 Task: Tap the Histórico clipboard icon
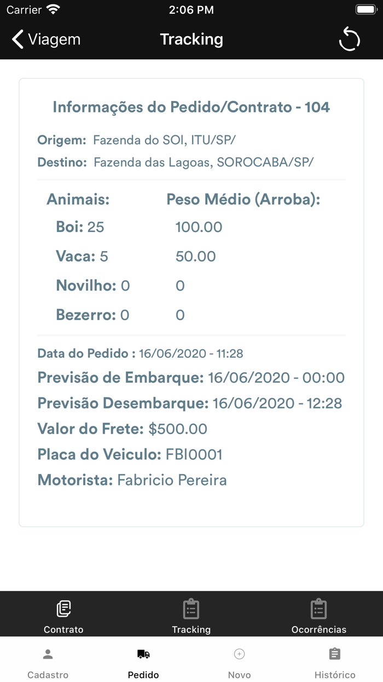coord(335,654)
